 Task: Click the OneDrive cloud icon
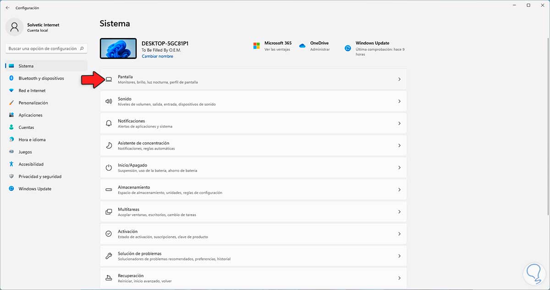point(302,46)
